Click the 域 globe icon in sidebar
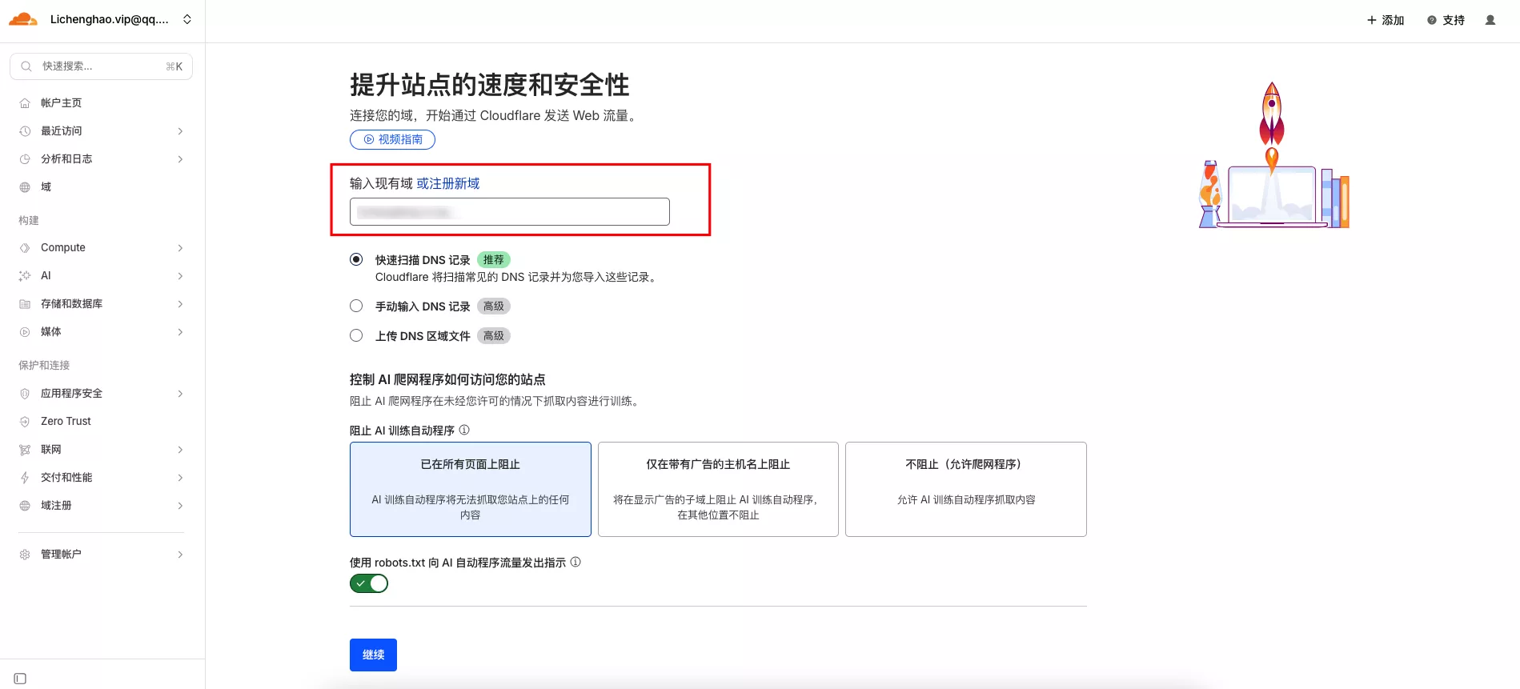The height and width of the screenshot is (689, 1520). 25,187
